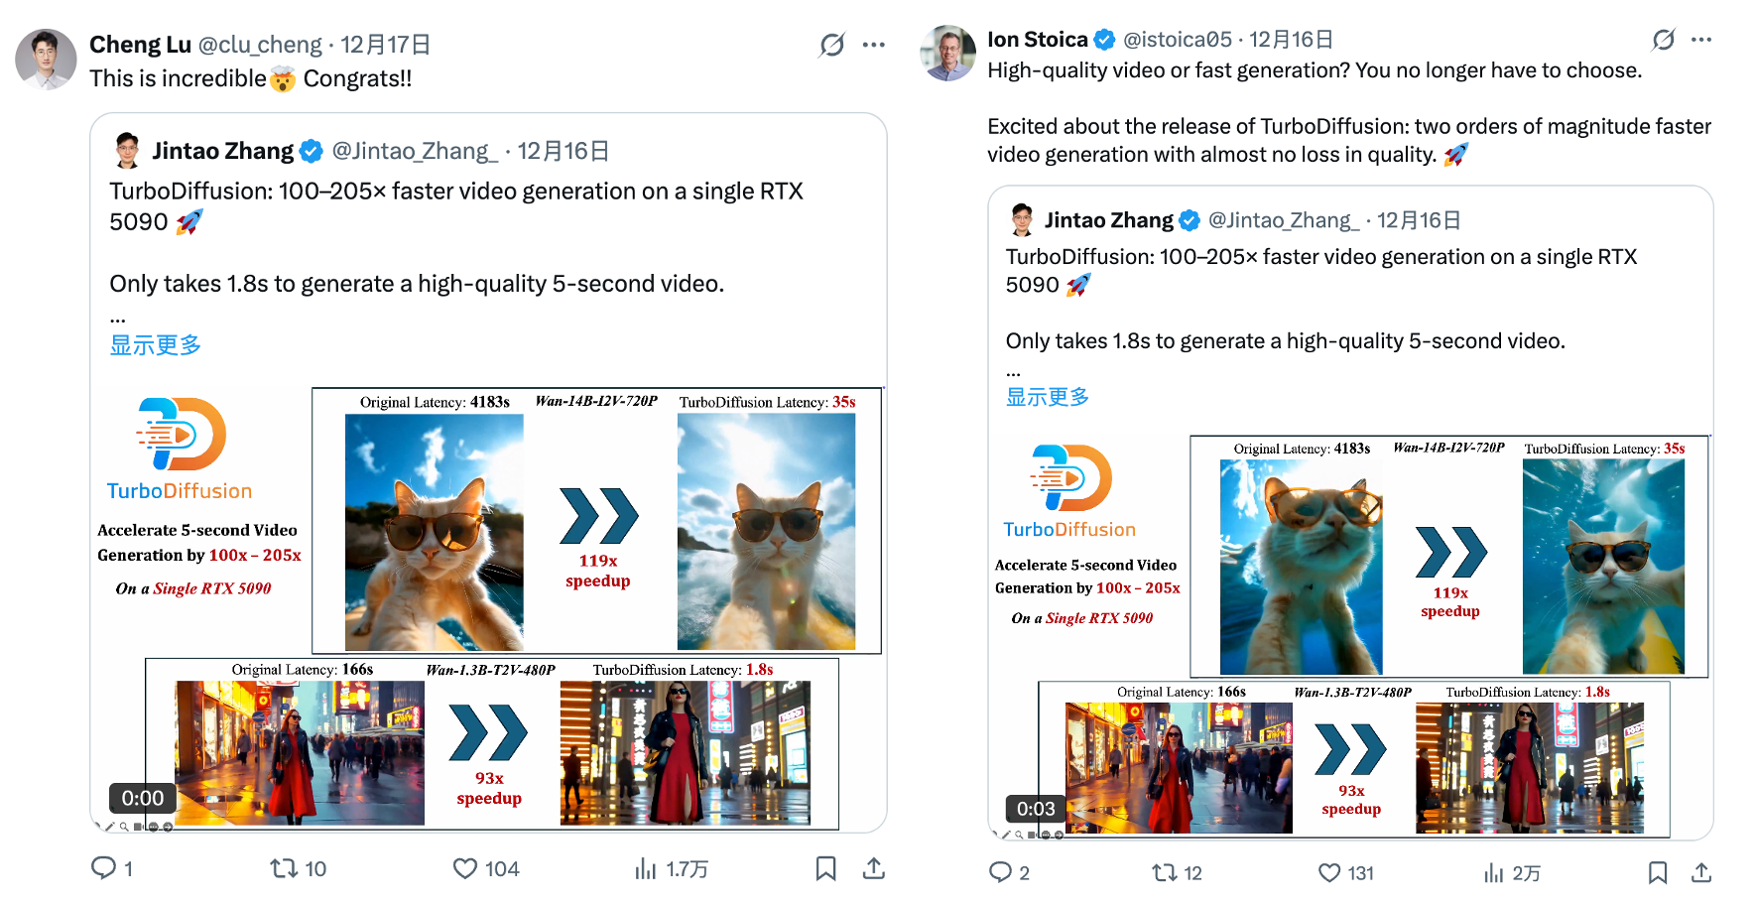Viewport: 1754px width, 905px height.
Task: Expand 显示更多 in Cheng Lu's quoted tweet
Action: [x=155, y=344]
